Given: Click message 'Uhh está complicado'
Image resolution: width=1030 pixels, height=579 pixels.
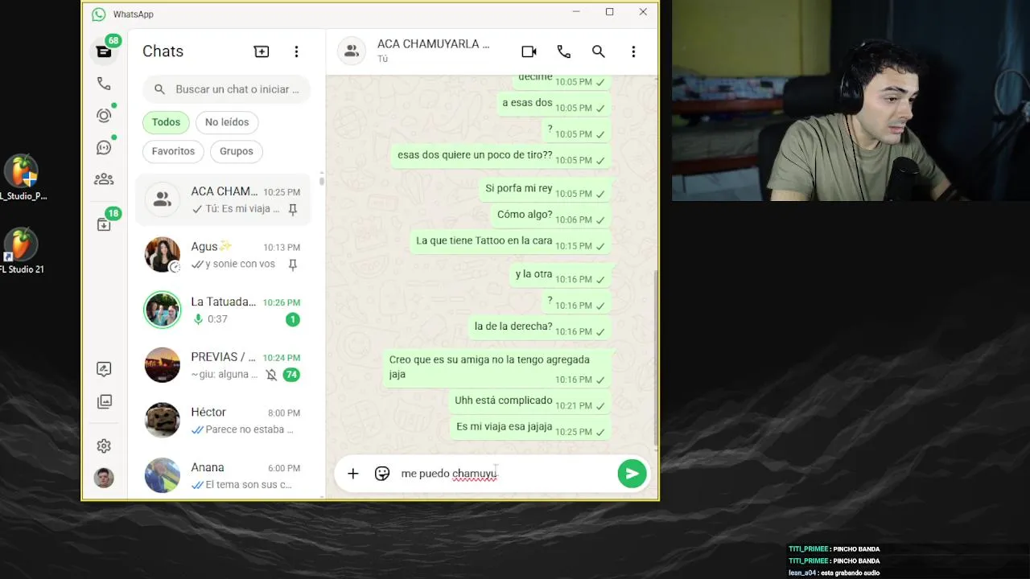Looking at the screenshot, I should point(529,402).
